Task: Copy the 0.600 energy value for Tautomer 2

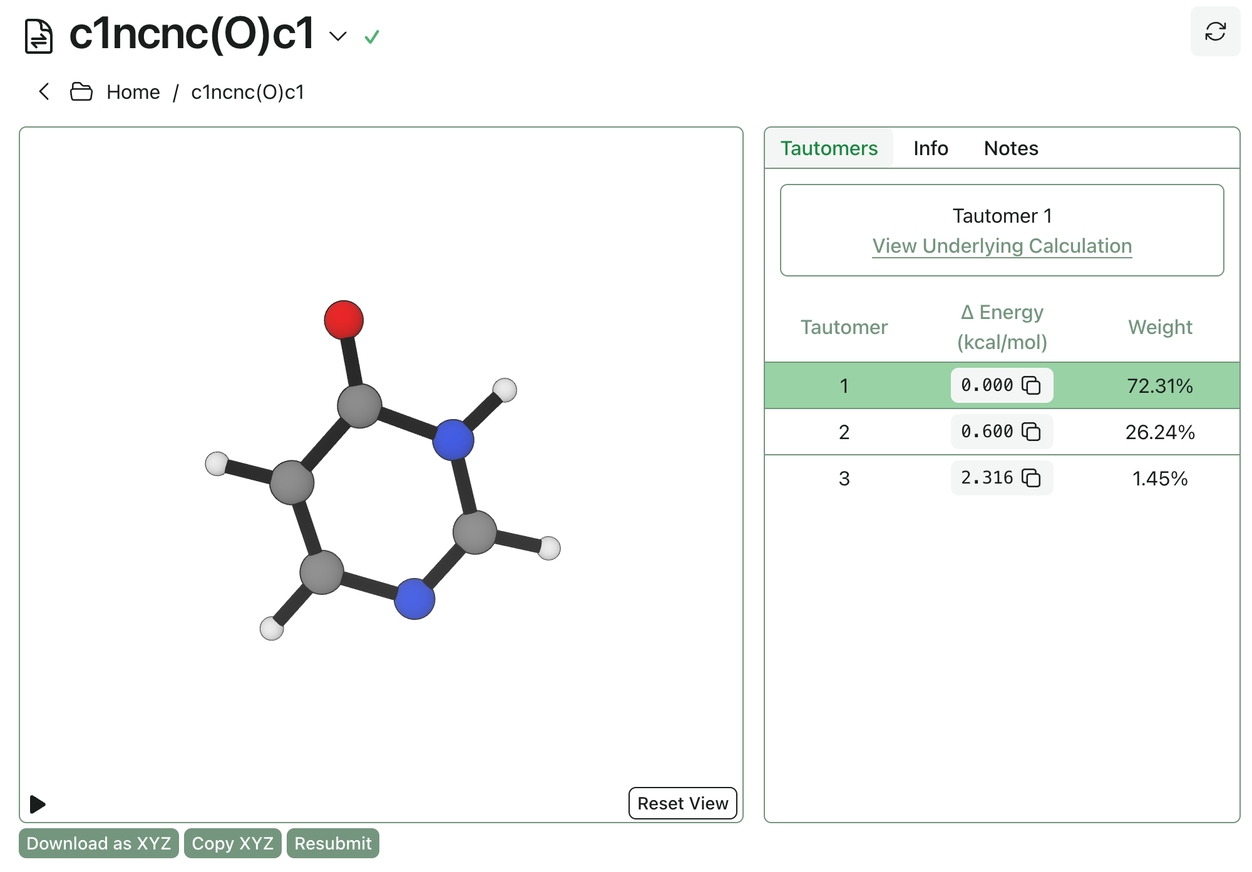Action: tap(1032, 431)
